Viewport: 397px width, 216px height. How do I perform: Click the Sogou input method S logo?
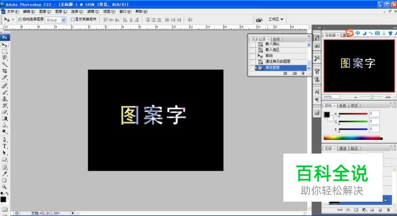point(349,33)
